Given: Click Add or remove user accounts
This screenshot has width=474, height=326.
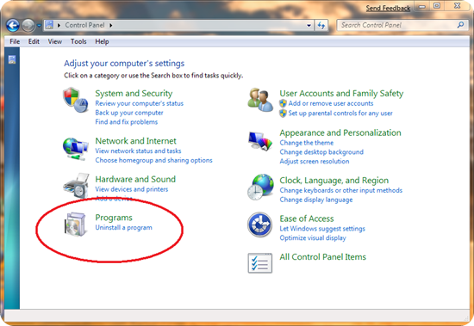Looking at the screenshot, I should pyautogui.click(x=331, y=103).
